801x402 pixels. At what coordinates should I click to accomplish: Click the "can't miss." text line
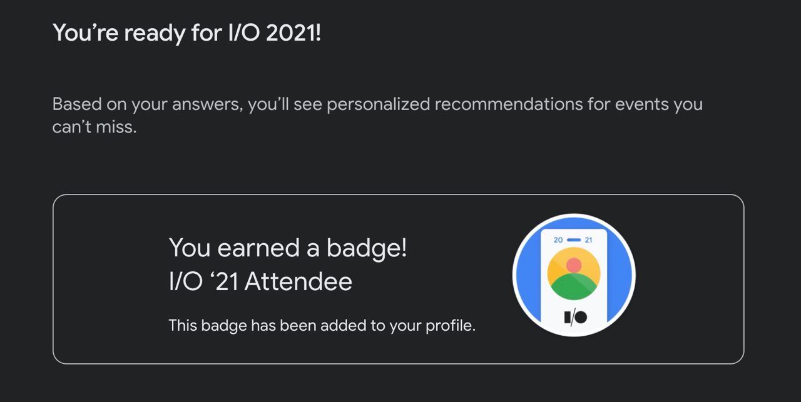pos(94,127)
